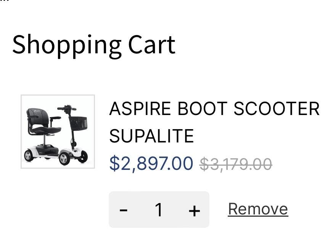Viewport: 330px width, 251px height.
Task: Click the basket on the scooter image
Action: 78,123
